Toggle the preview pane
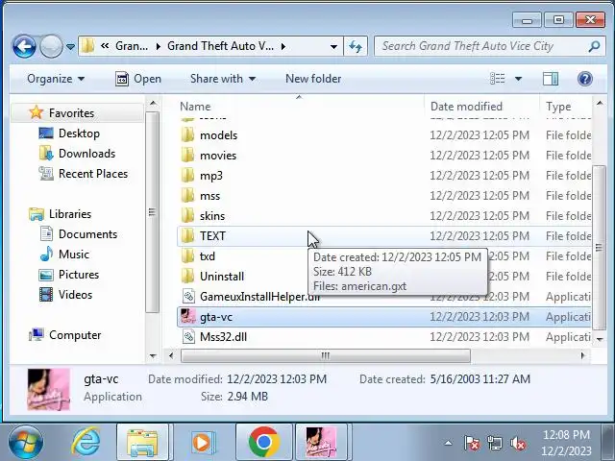The height and width of the screenshot is (461, 615). [x=551, y=79]
